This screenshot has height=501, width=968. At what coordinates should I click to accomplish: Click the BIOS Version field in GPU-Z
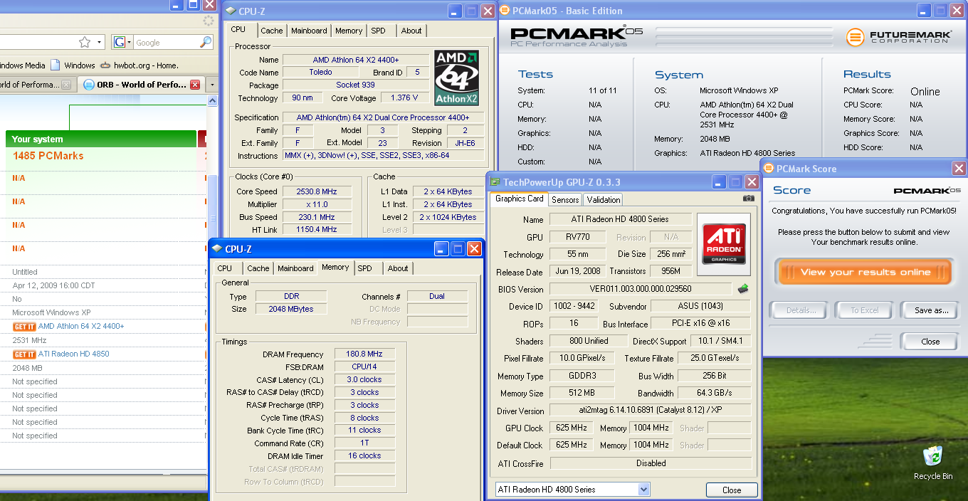click(x=641, y=290)
